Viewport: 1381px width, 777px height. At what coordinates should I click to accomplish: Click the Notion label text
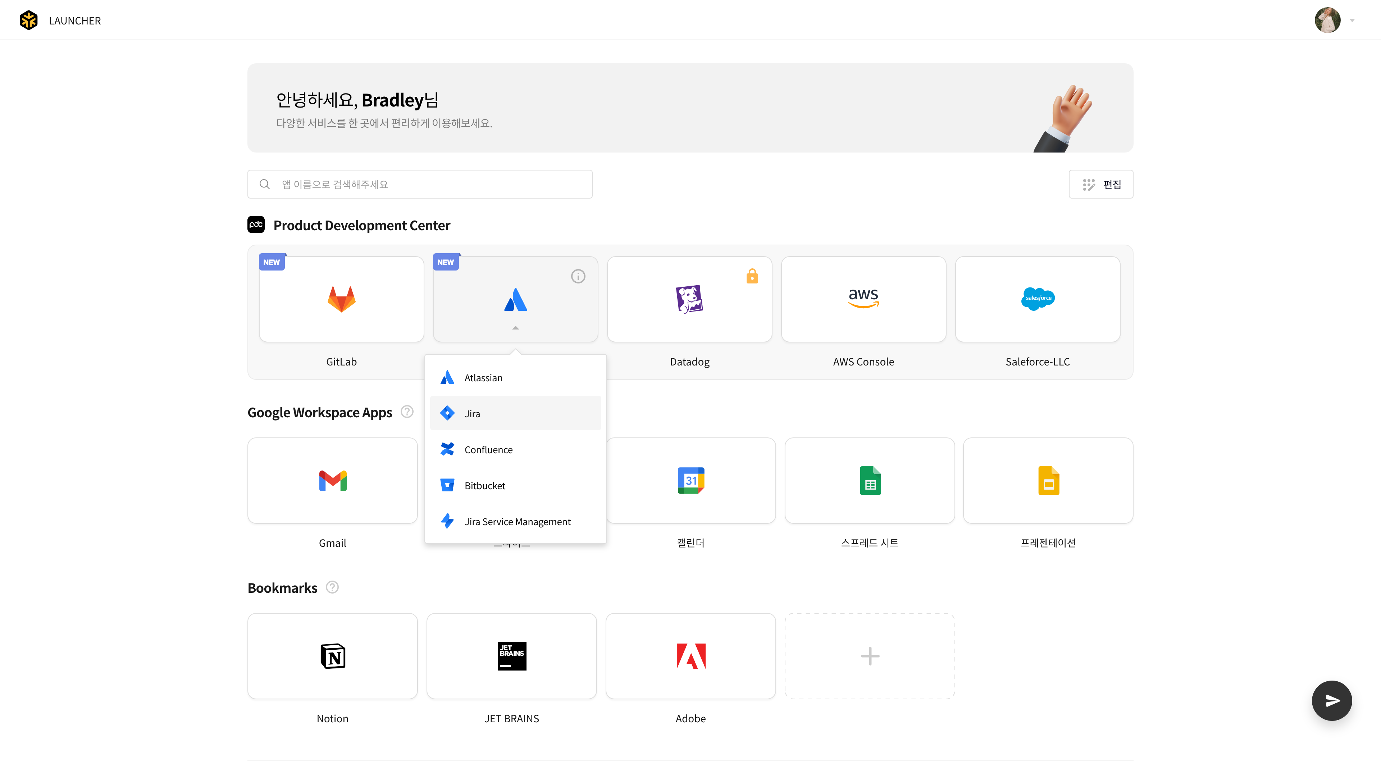[x=332, y=719]
